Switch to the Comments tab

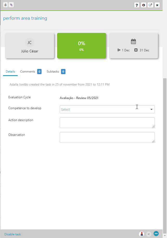(x=28, y=72)
